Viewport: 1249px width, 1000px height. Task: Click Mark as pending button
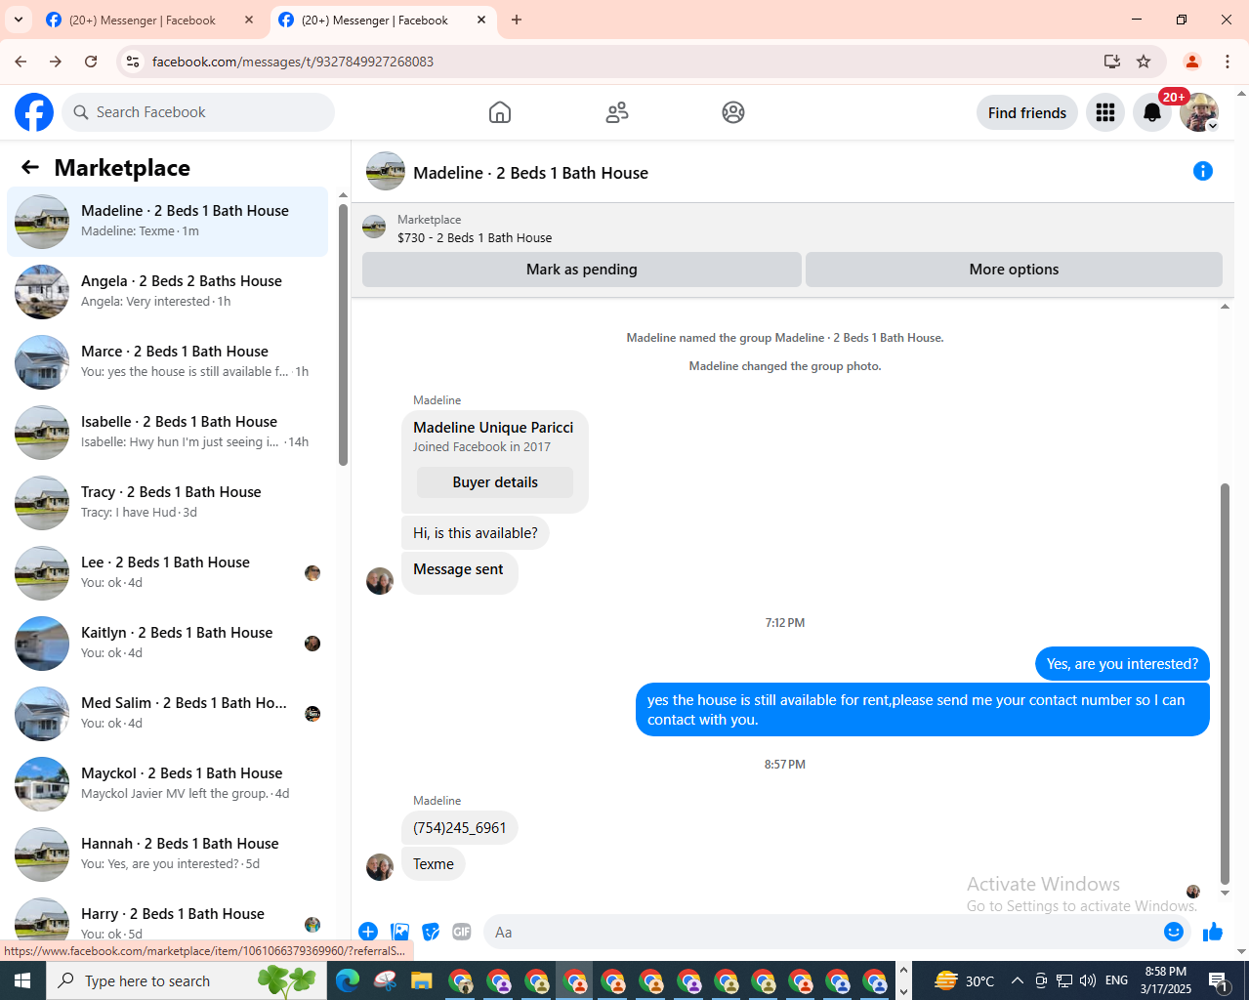coord(582,270)
